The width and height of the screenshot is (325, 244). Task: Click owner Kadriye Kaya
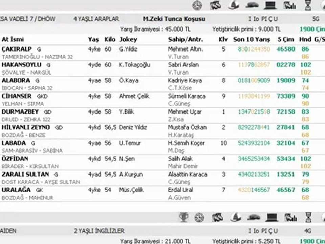point(185,81)
